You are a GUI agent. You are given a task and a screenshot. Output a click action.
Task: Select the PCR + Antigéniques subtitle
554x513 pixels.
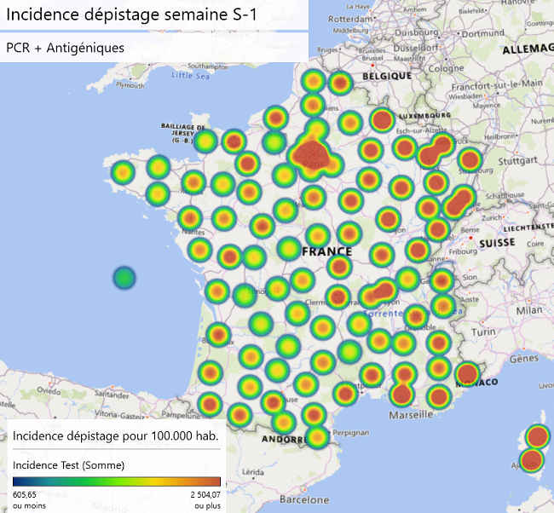[66, 48]
